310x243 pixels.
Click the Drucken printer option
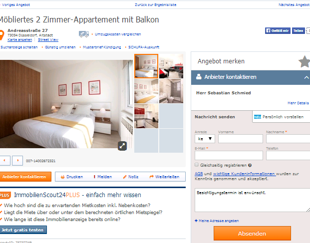click(72, 177)
